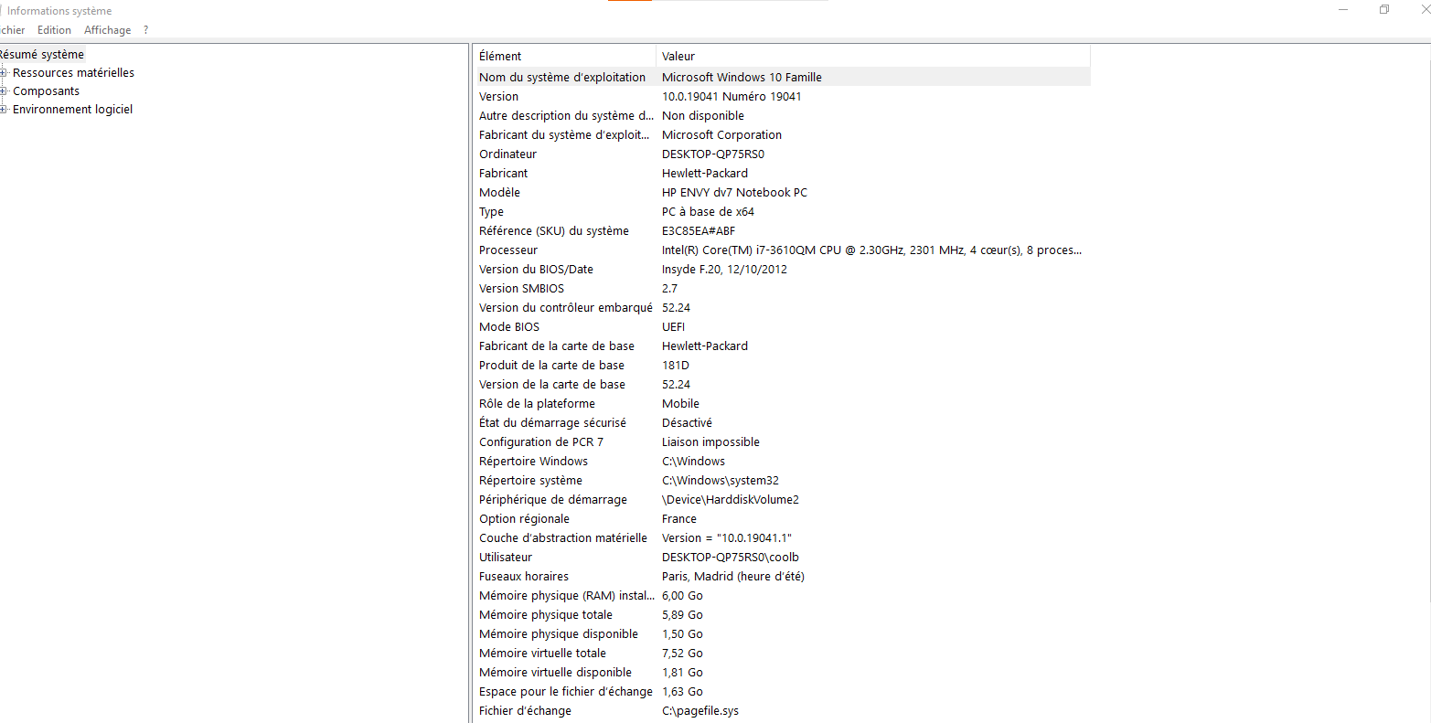Select the Processeur row label

coord(508,250)
